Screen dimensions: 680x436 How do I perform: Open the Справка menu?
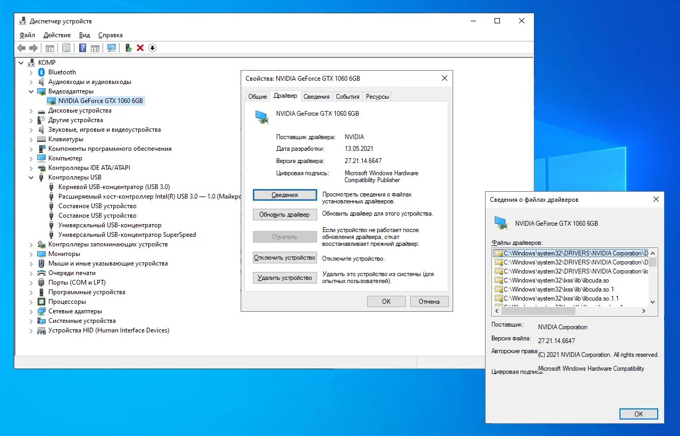coord(110,35)
